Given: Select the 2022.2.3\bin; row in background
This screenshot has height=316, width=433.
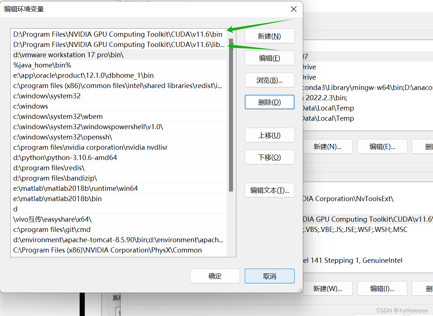Looking at the screenshot, I should click(x=368, y=98).
